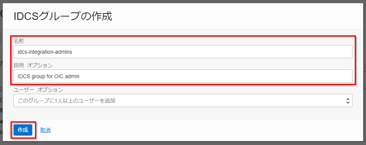Select the placeholder text このグループに1人以上のユーザーを追加
Screen dimensions: 366x145
click(x=67, y=101)
